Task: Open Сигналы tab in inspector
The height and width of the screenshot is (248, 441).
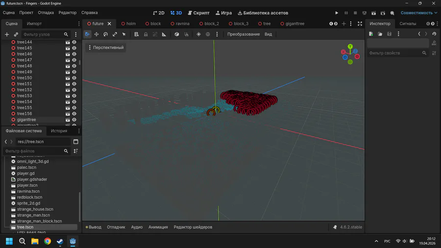Action: (x=408, y=24)
